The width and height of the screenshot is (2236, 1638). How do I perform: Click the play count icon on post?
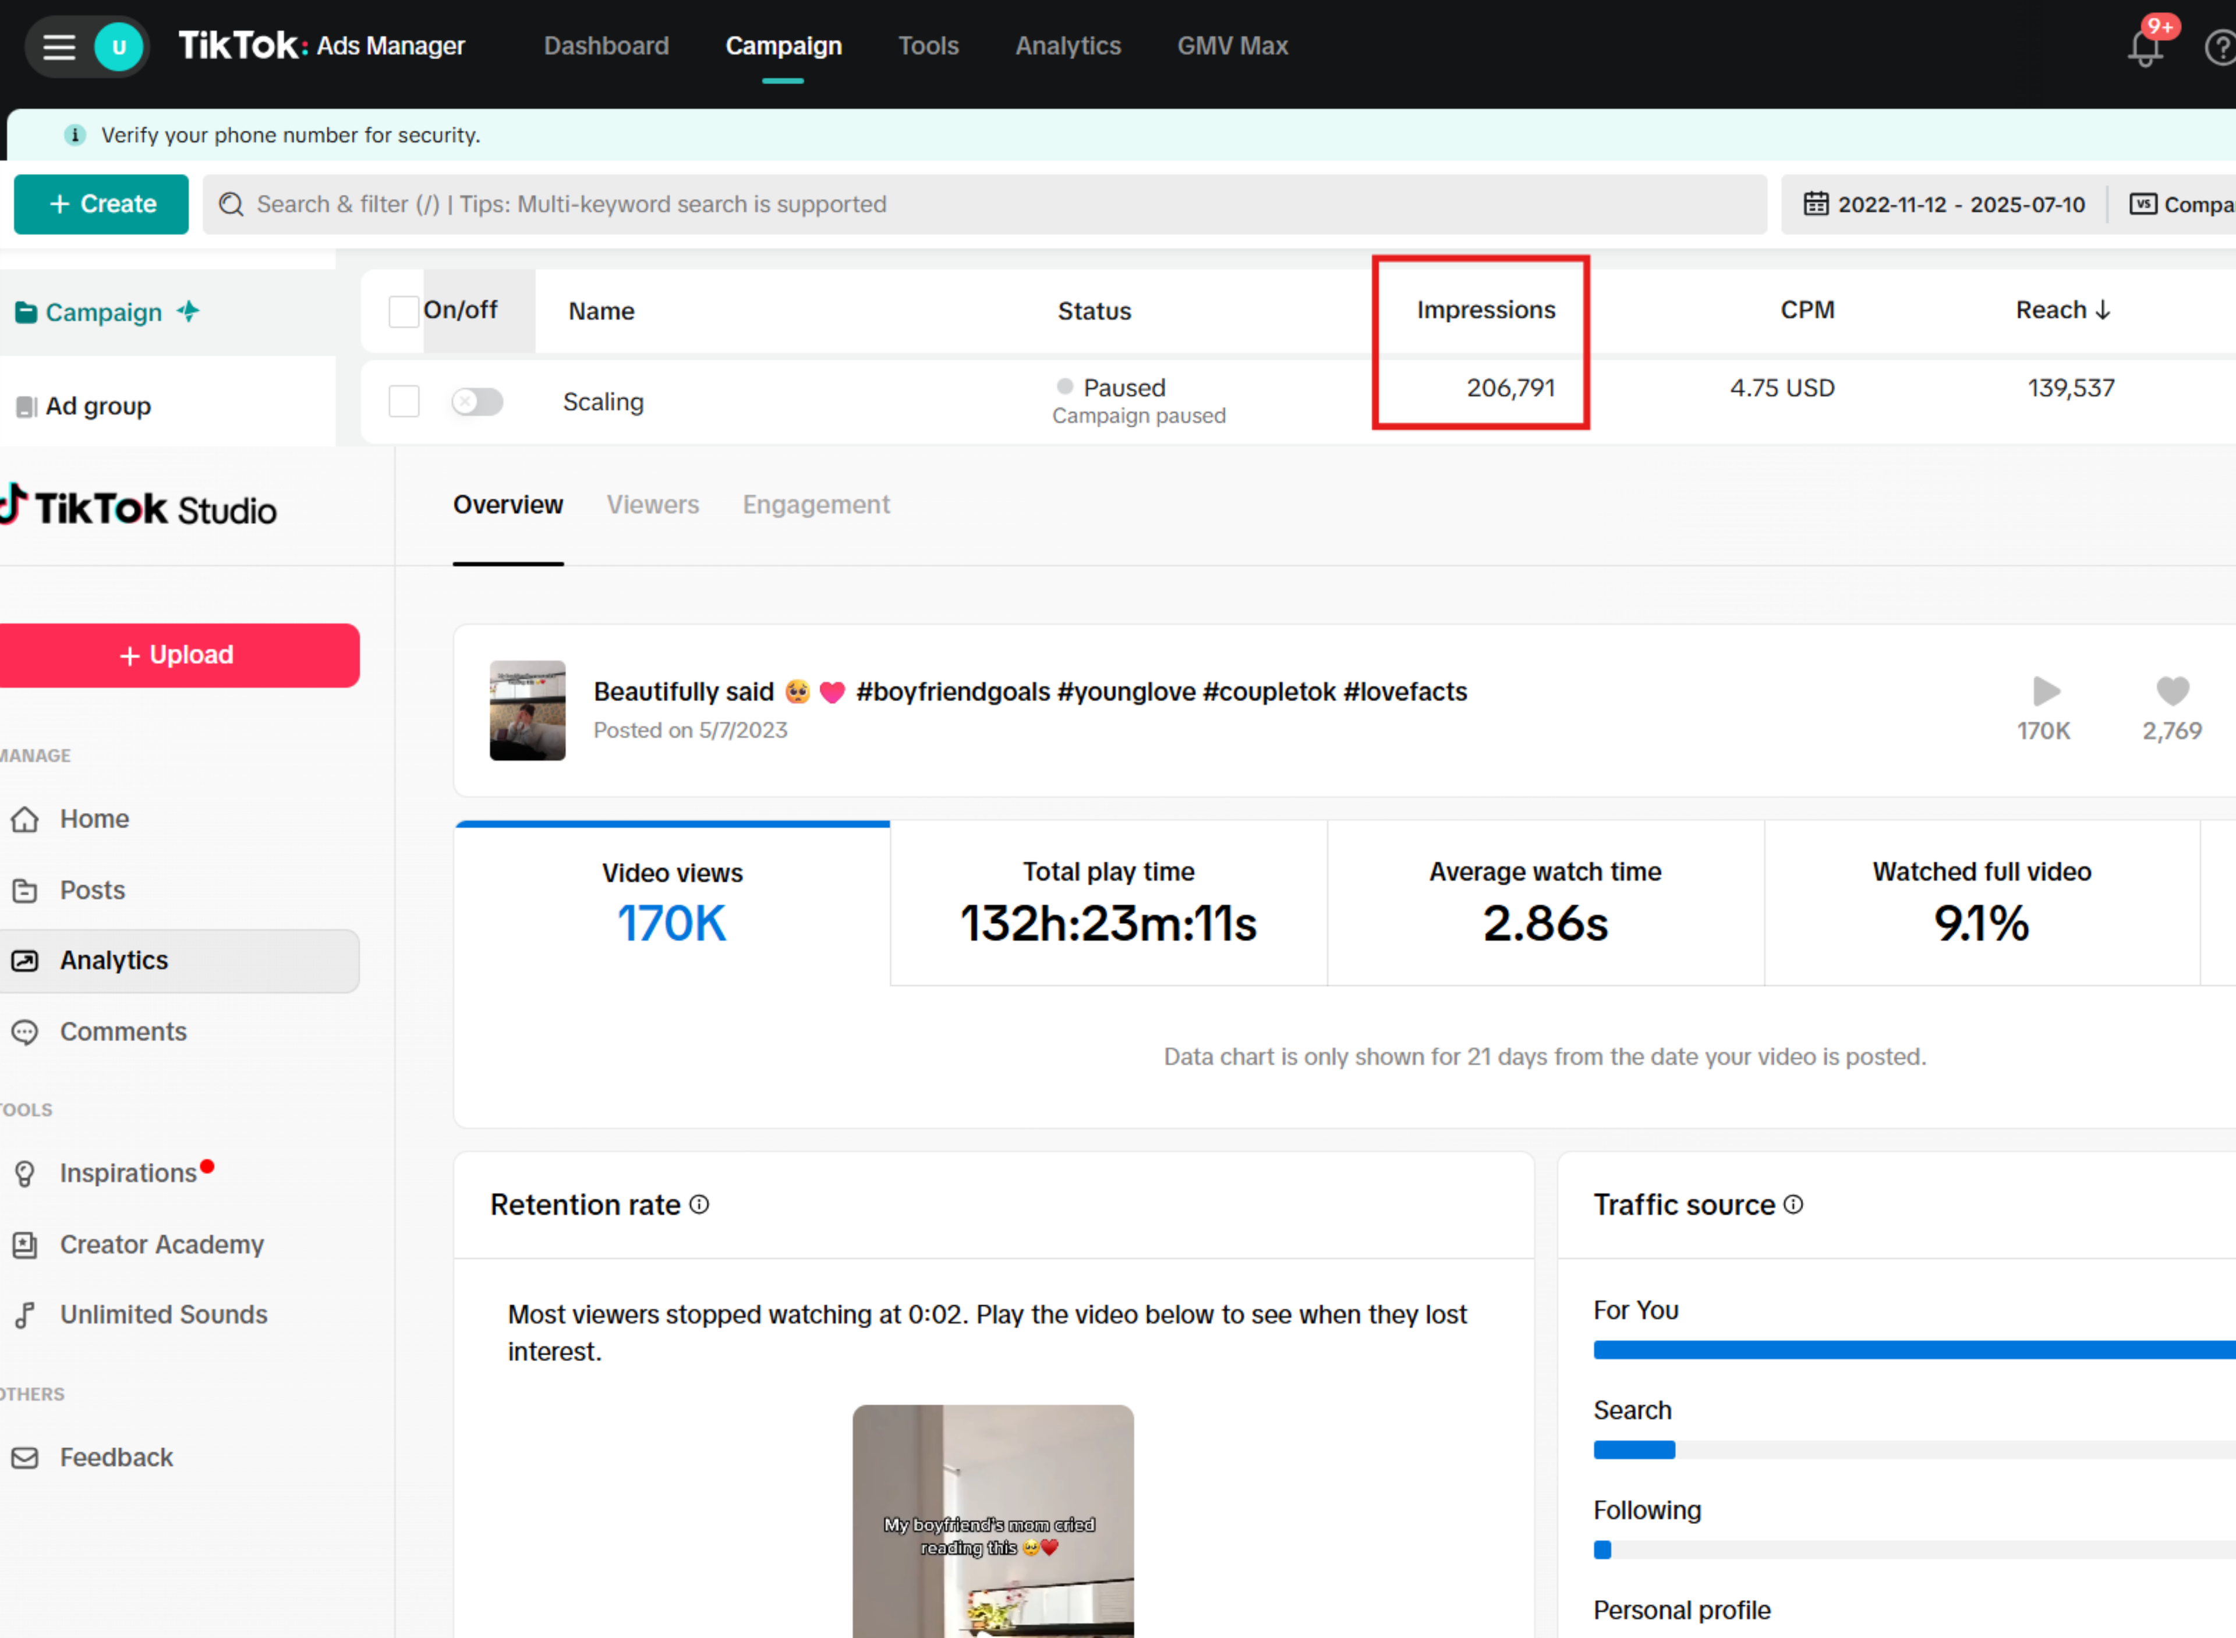2046,690
